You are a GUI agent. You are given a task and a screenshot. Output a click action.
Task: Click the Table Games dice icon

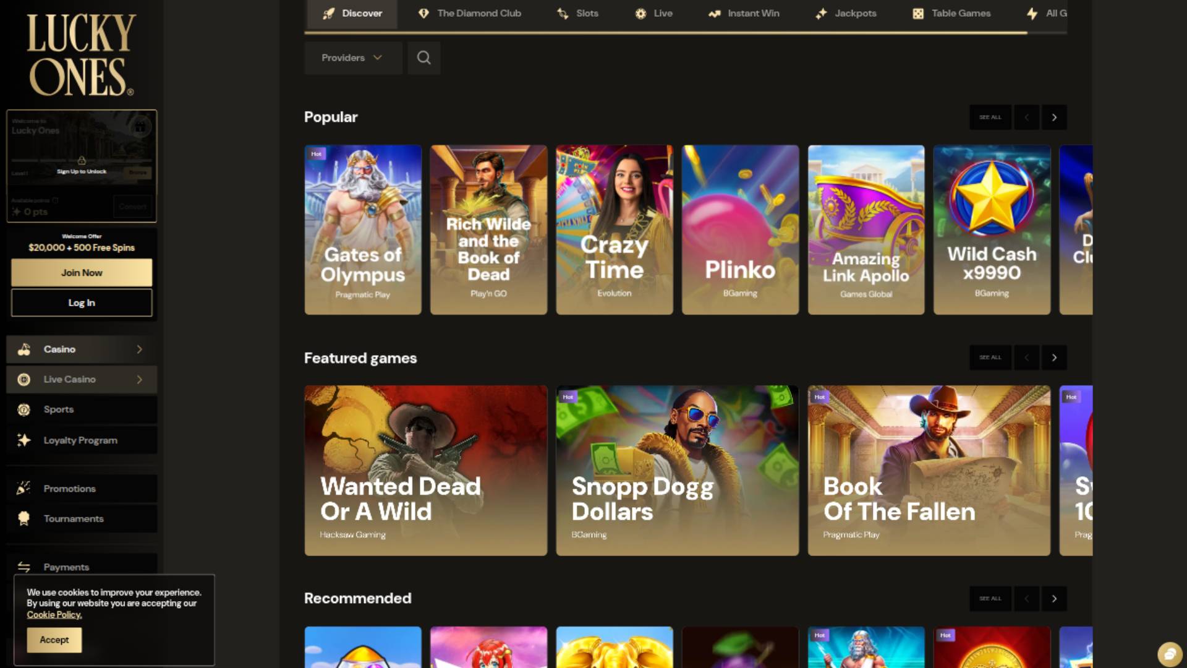coord(918,13)
